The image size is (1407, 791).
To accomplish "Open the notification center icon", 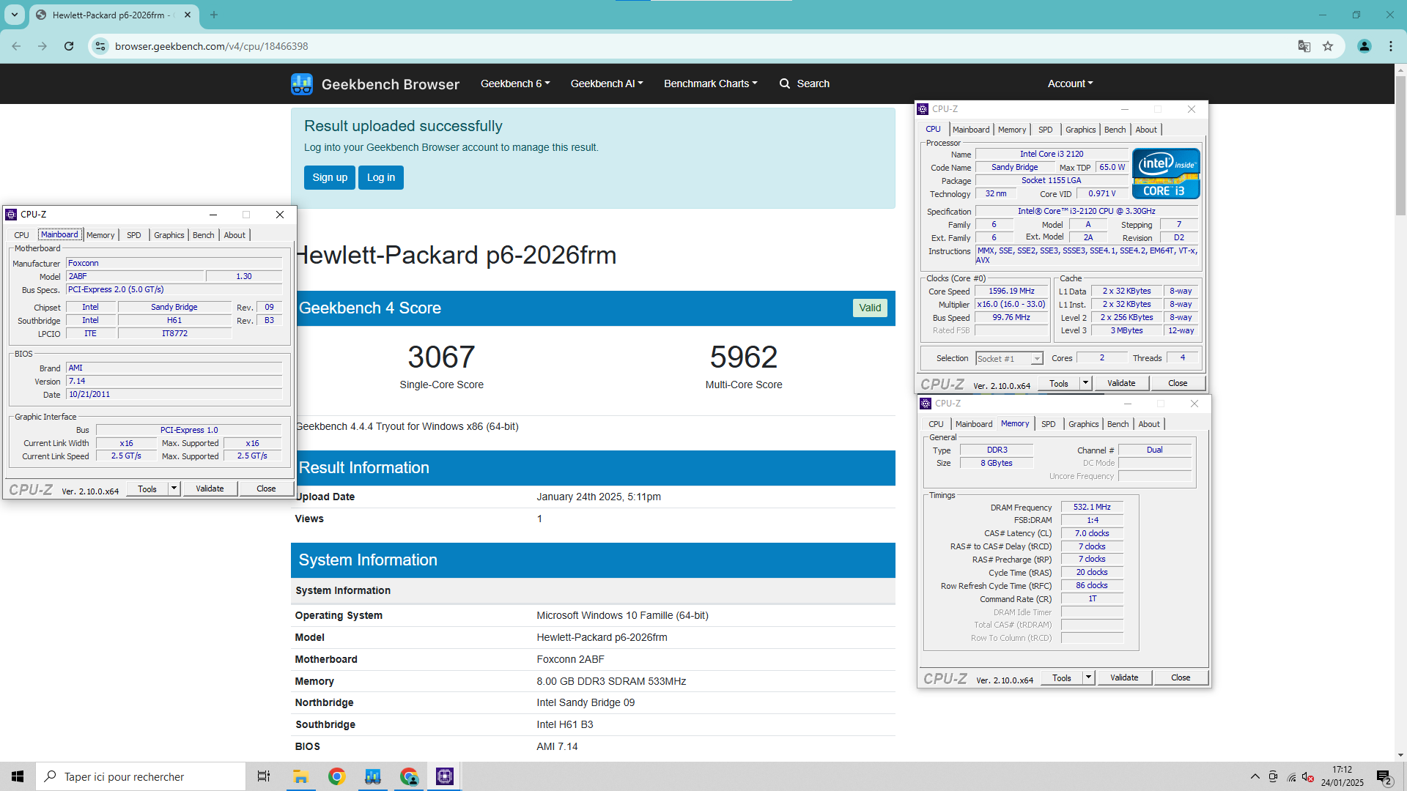I will click(1384, 777).
